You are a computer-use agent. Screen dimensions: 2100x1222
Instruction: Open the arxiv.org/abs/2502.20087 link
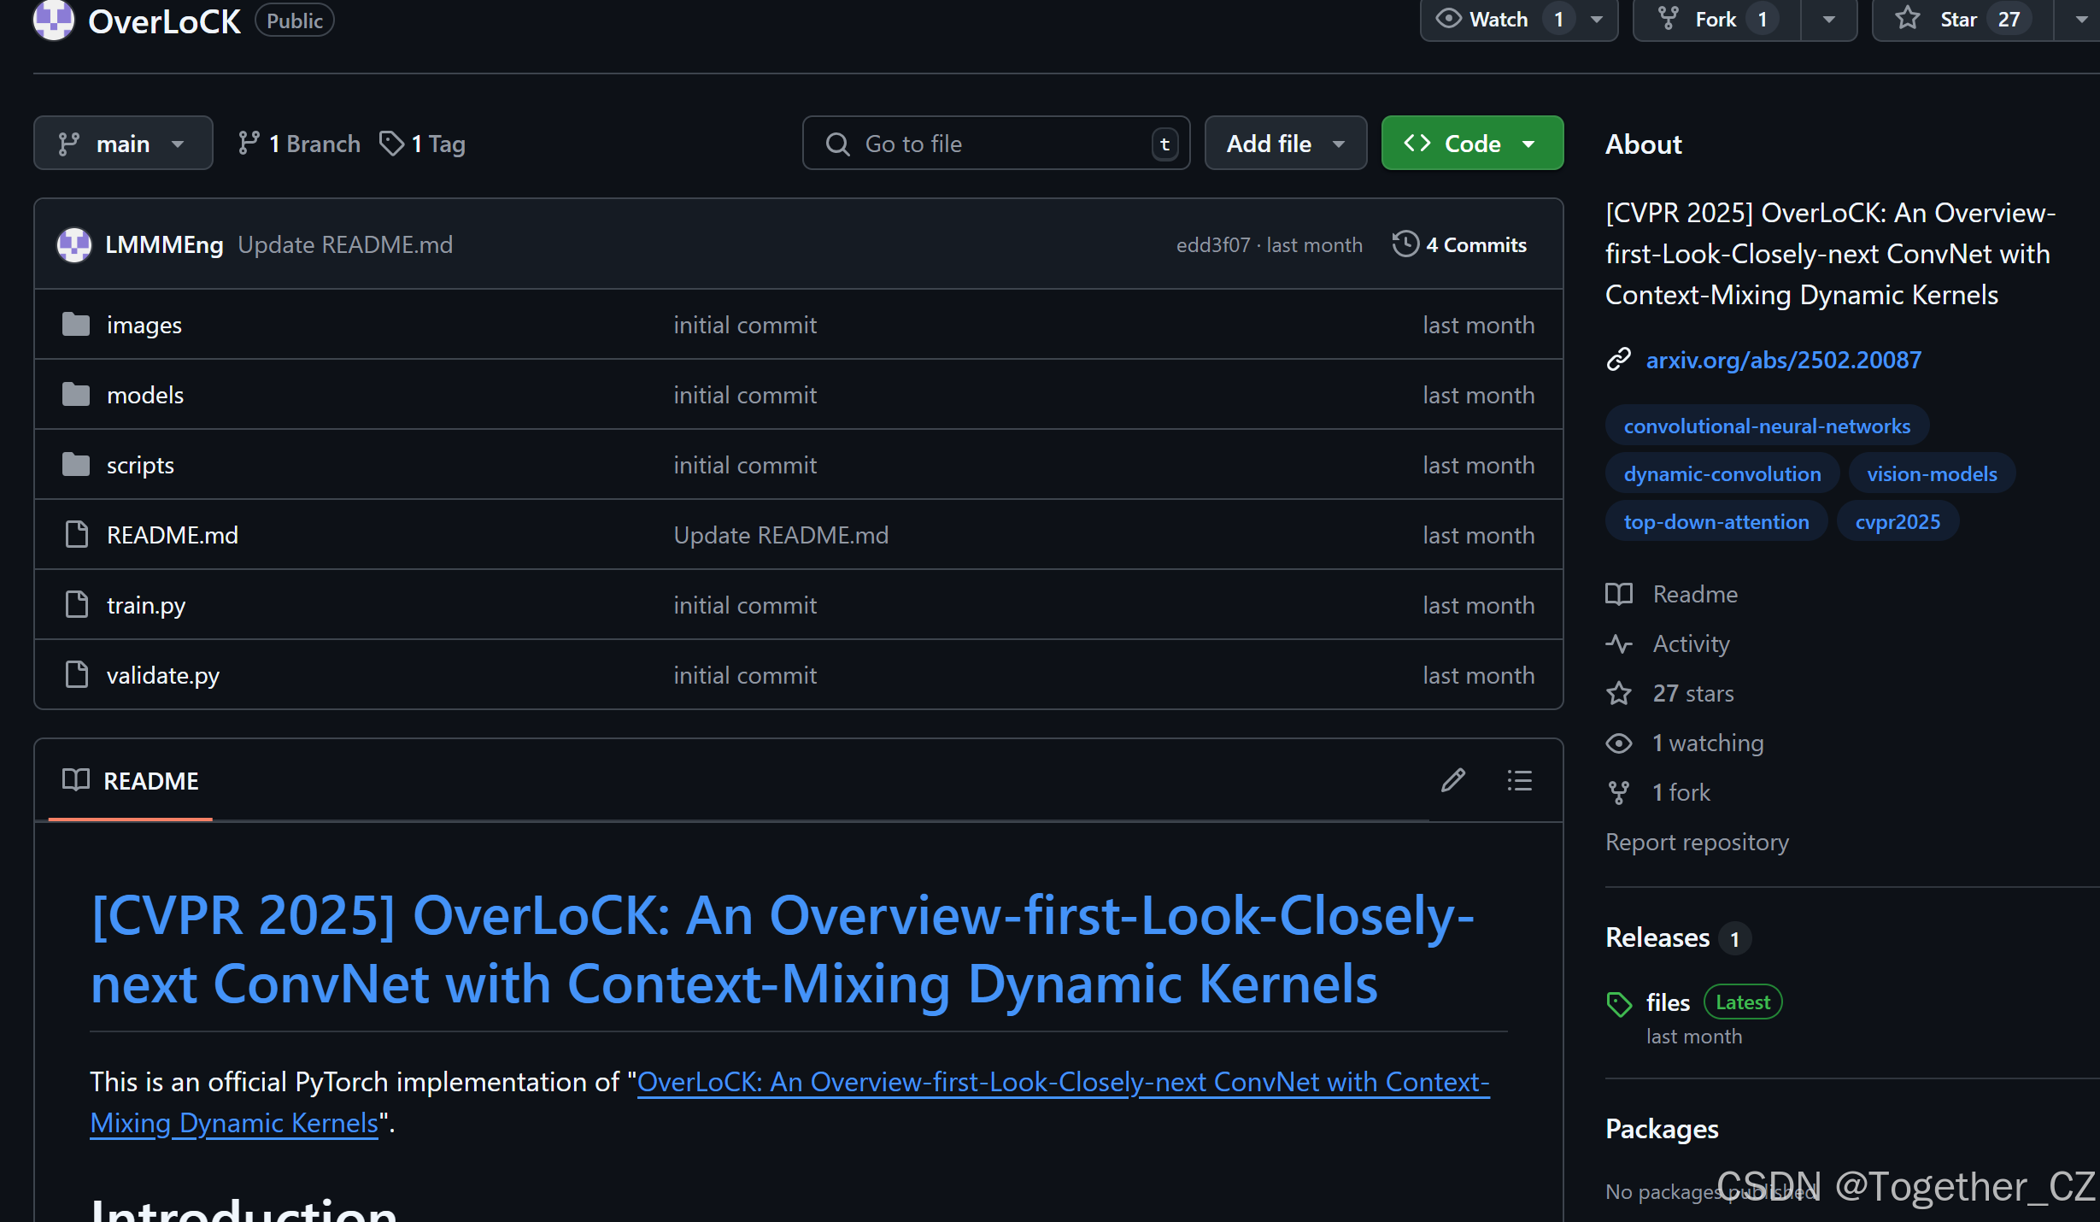[1783, 360]
